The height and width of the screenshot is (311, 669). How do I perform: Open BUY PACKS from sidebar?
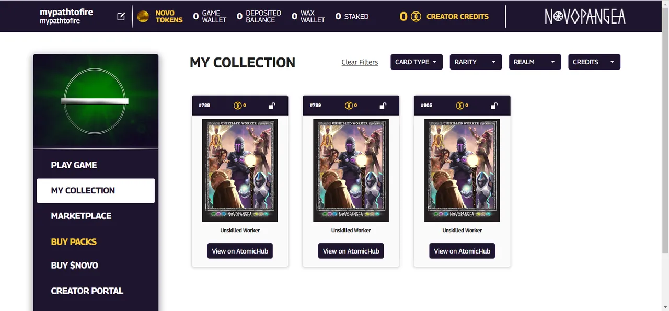click(74, 241)
